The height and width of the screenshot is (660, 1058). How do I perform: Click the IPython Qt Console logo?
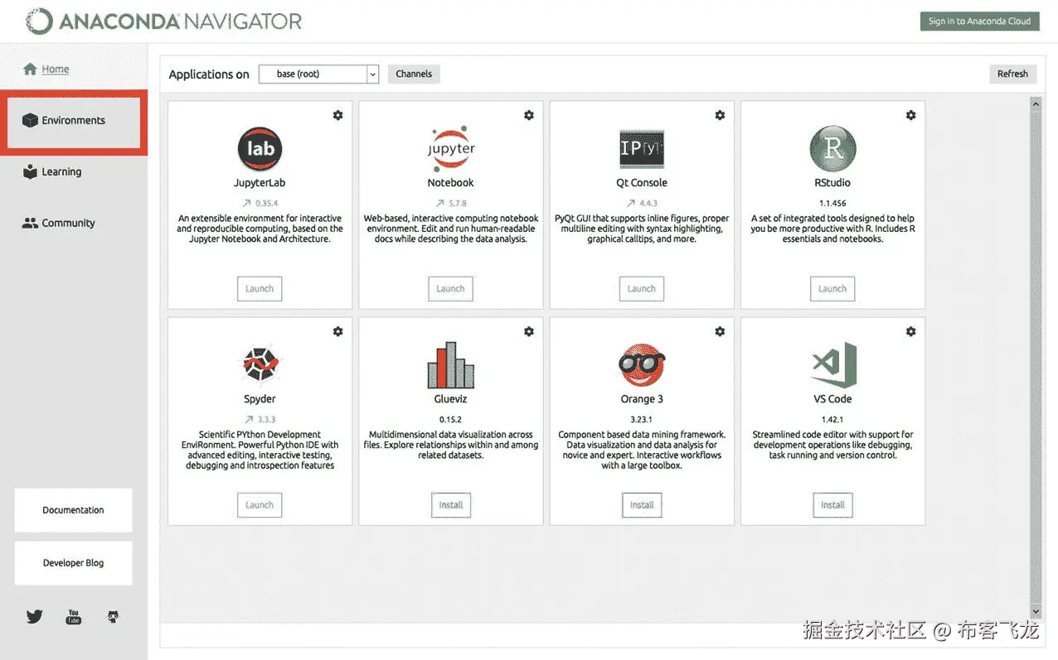tap(642, 148)
